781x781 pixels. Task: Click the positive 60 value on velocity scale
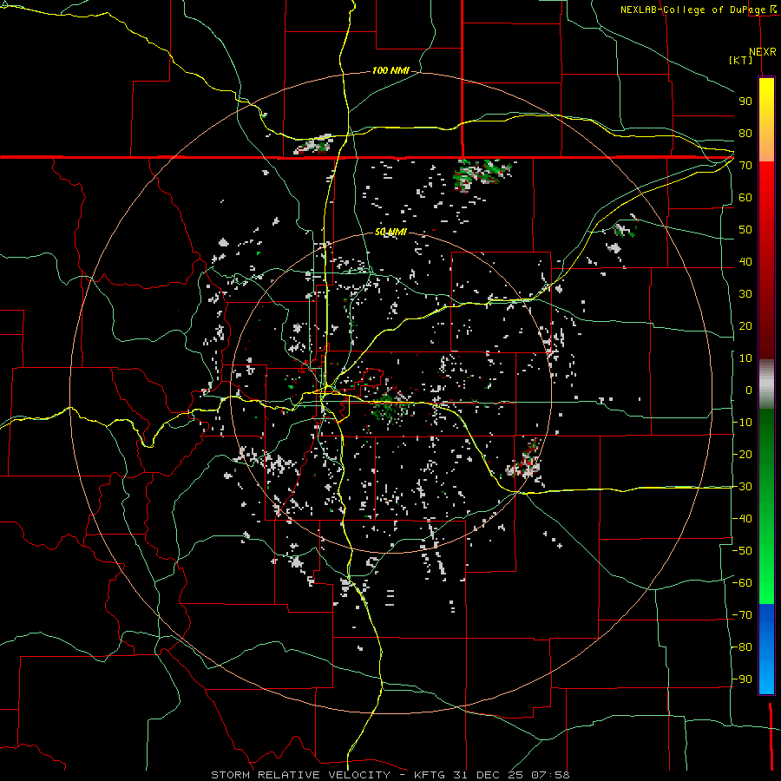[745, 197]
